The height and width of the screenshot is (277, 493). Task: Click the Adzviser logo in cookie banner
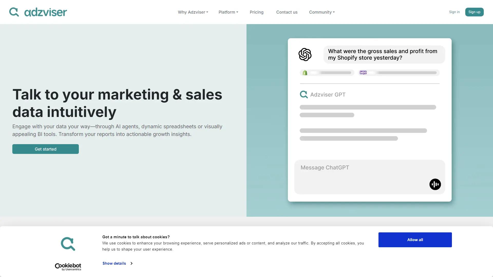68,244
